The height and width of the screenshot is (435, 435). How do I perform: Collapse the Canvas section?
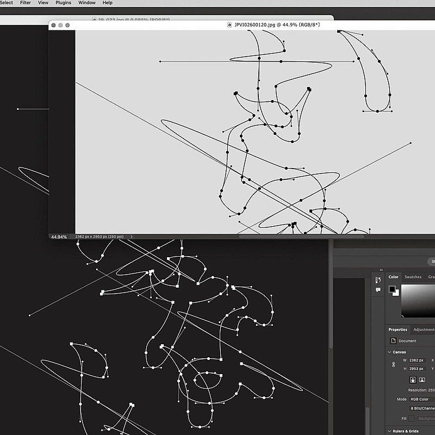pyautogui.click(x=390, y=352)
